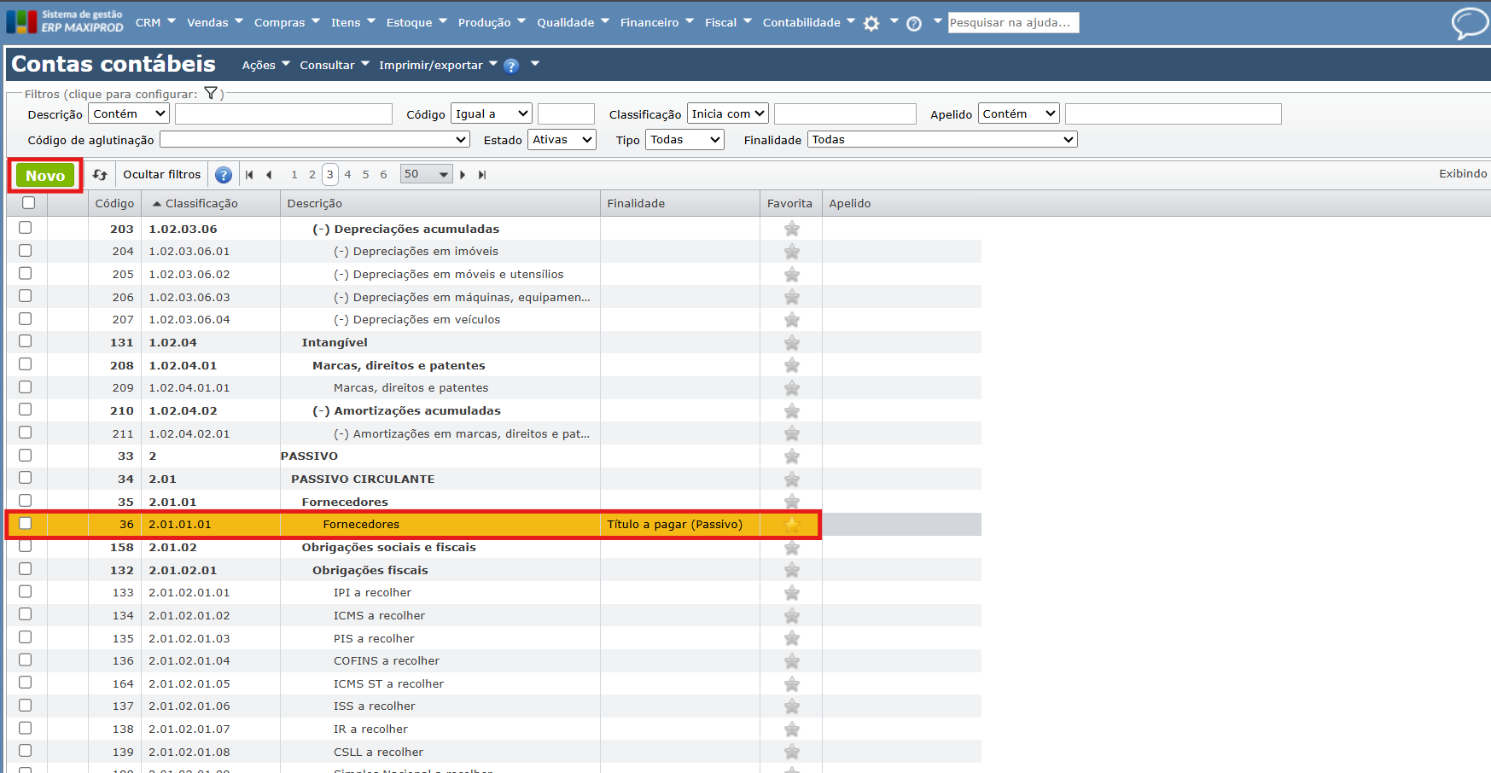Click the refresh list icon beside Novo
This screenshot has height=773, width=1491.
coord(100,175)
